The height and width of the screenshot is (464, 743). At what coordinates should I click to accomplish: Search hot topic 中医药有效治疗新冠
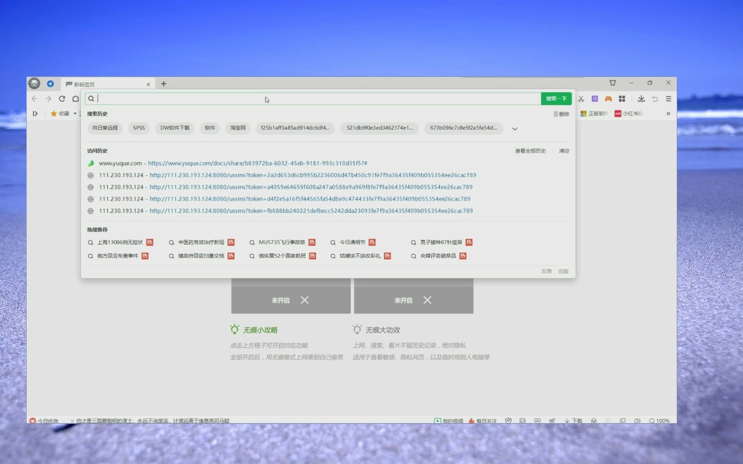point(202,242)
